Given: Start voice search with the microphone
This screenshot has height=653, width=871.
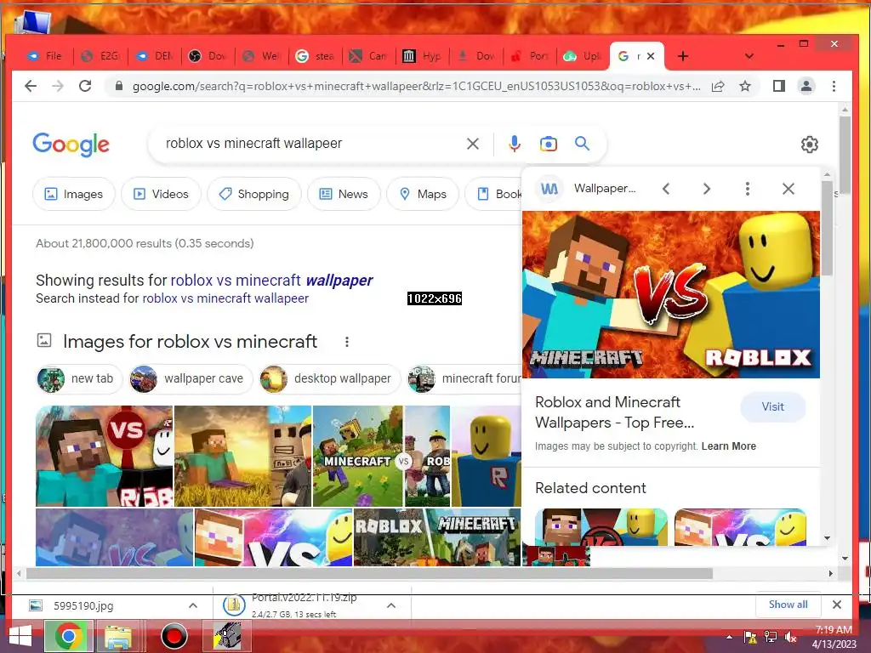Looking at the screenshot, I should click(515, 144).
